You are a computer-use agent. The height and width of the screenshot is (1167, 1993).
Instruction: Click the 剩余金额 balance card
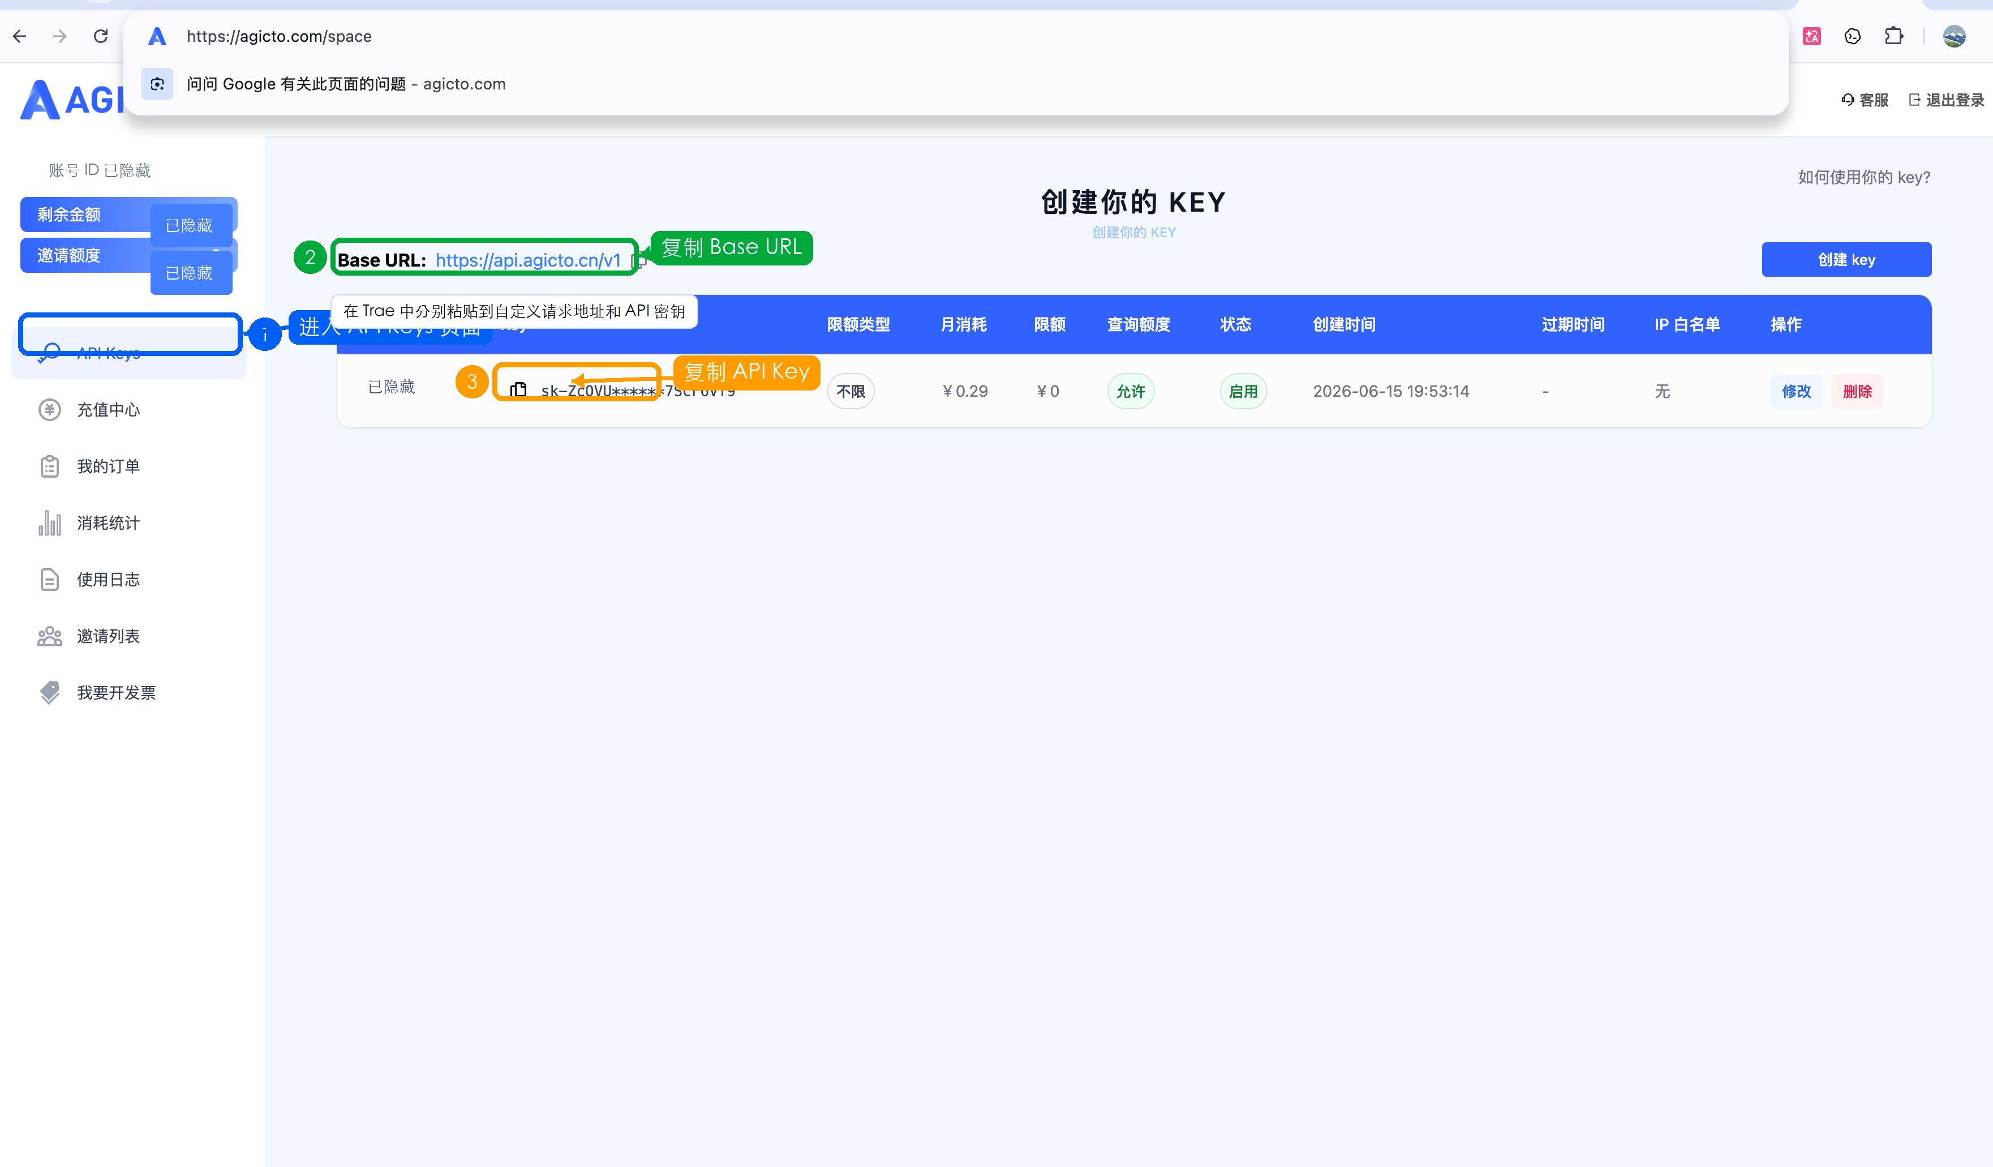[129, 214]
